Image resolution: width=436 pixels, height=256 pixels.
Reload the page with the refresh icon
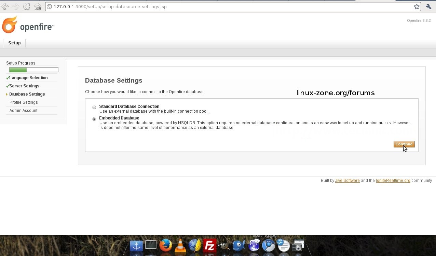[26, 6]
